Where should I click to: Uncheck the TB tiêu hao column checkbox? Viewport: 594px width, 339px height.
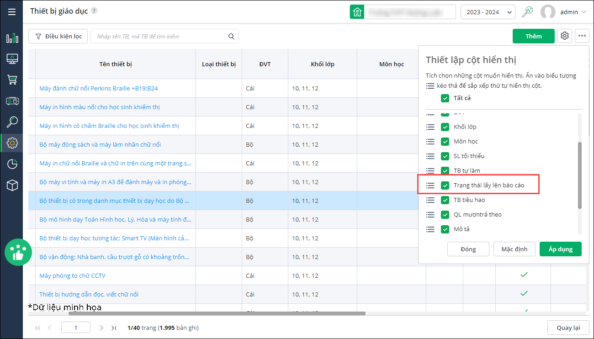[445, 200]
